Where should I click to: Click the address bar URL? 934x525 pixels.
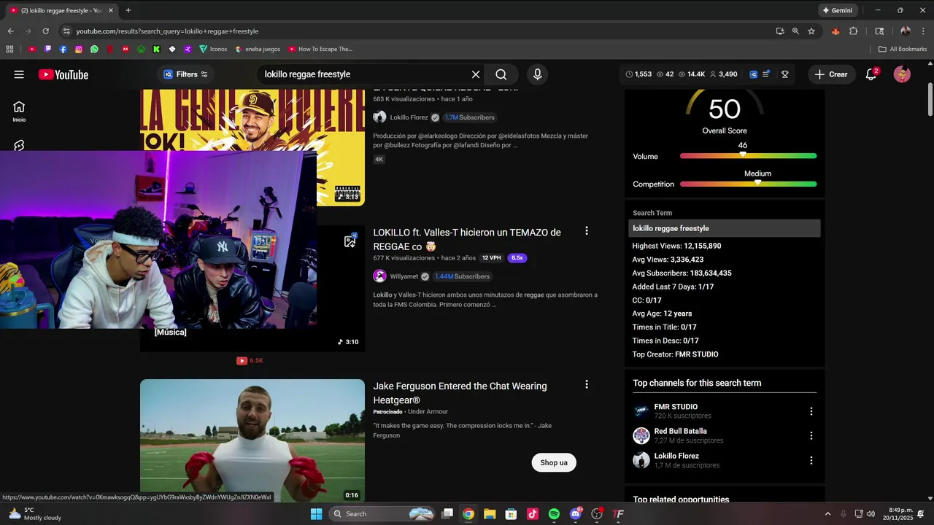[167, 31]
